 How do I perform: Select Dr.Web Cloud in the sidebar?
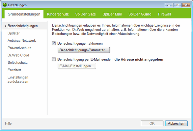(18, 55)
